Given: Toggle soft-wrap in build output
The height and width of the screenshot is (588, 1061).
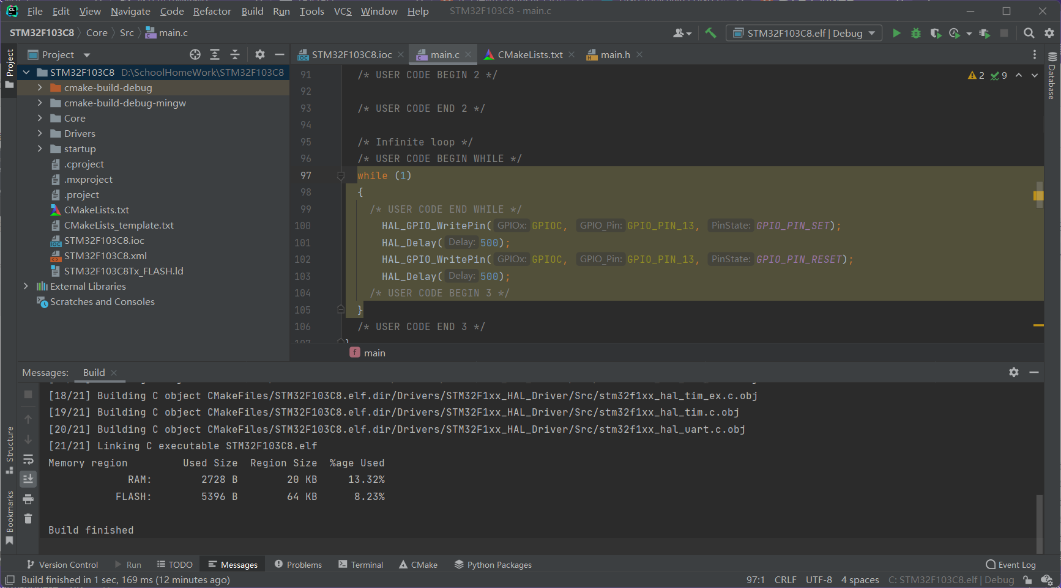Looking at the screenshot, I should (28, 459).
